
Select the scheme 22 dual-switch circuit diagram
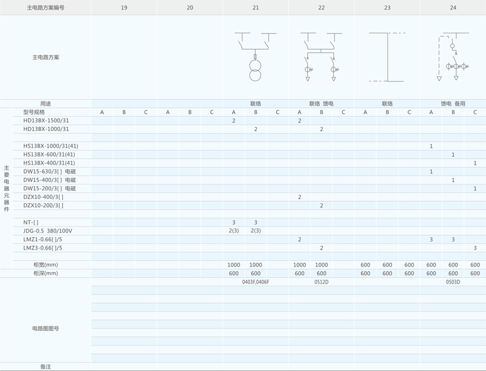point(321,56)
